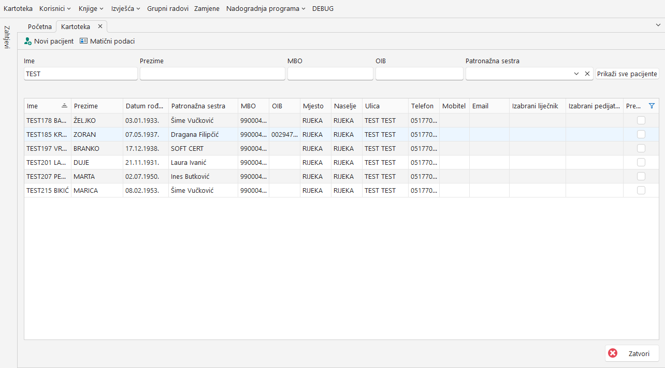Viewport: 665px width, 368px height.
Task: Close the Kartoteka tab with X
Action: pyautogui.click(x=100, y=26)
